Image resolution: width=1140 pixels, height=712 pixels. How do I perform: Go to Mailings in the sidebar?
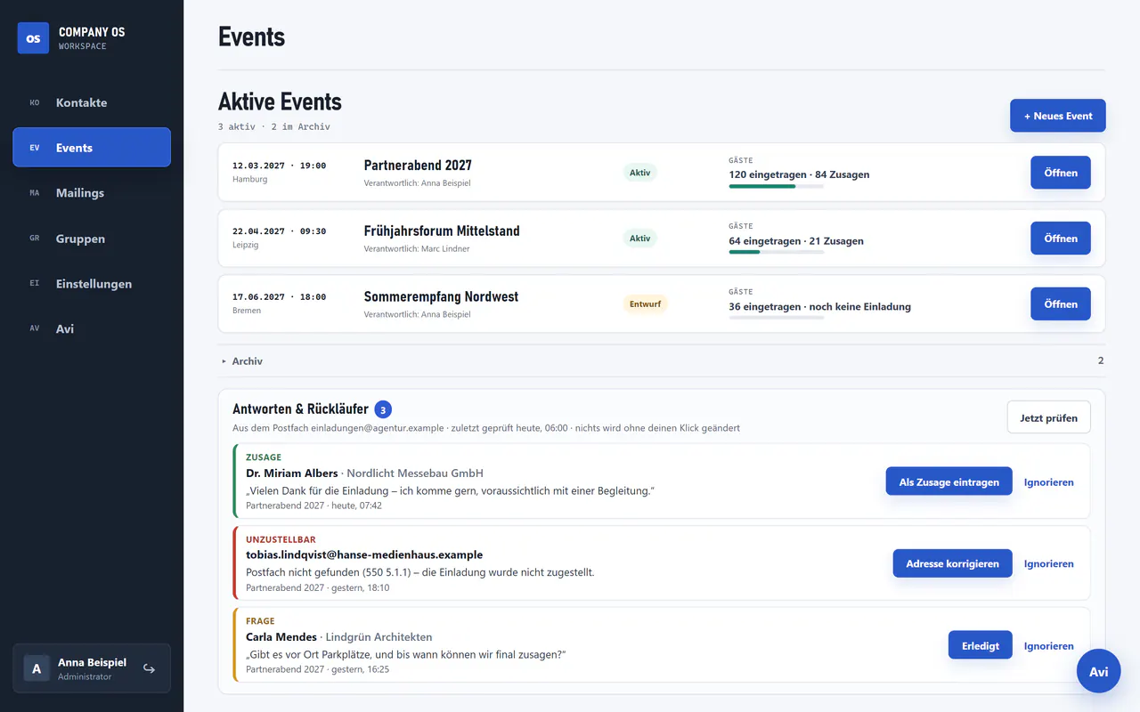coord(92,193)
